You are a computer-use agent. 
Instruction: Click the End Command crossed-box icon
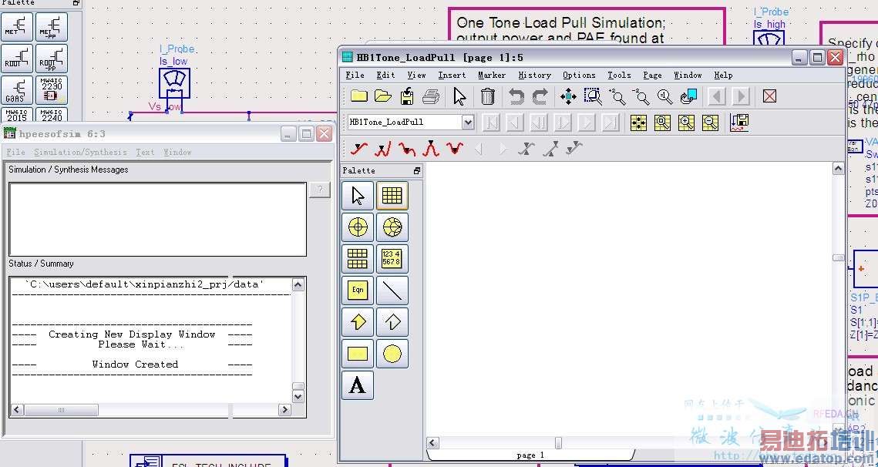tap(769, 96)
